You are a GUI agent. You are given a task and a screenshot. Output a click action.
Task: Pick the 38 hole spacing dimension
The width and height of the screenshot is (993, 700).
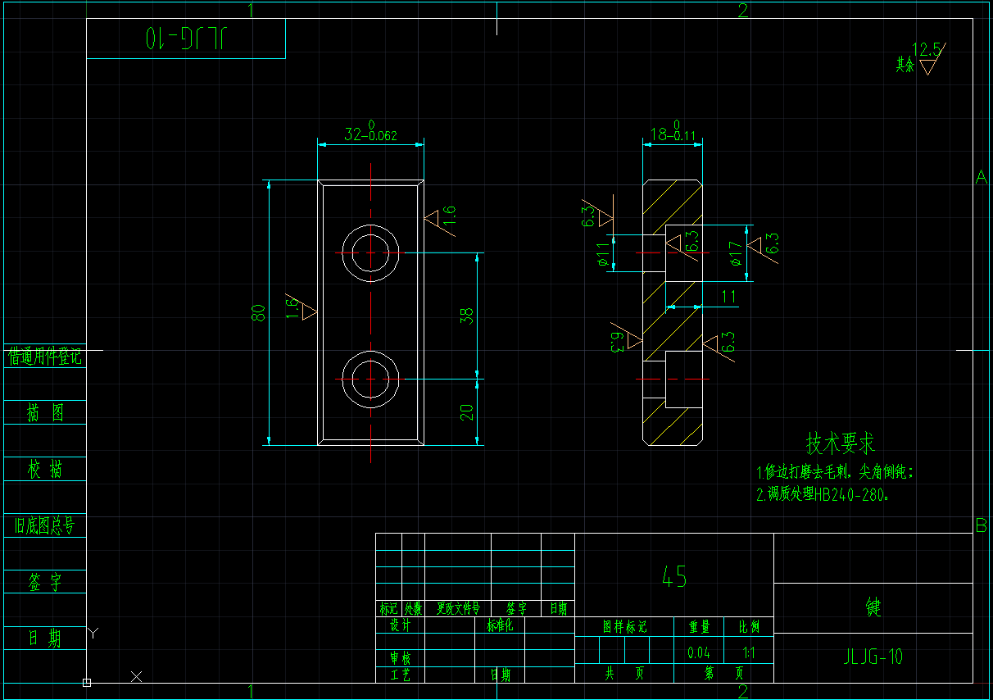(467, 316)
